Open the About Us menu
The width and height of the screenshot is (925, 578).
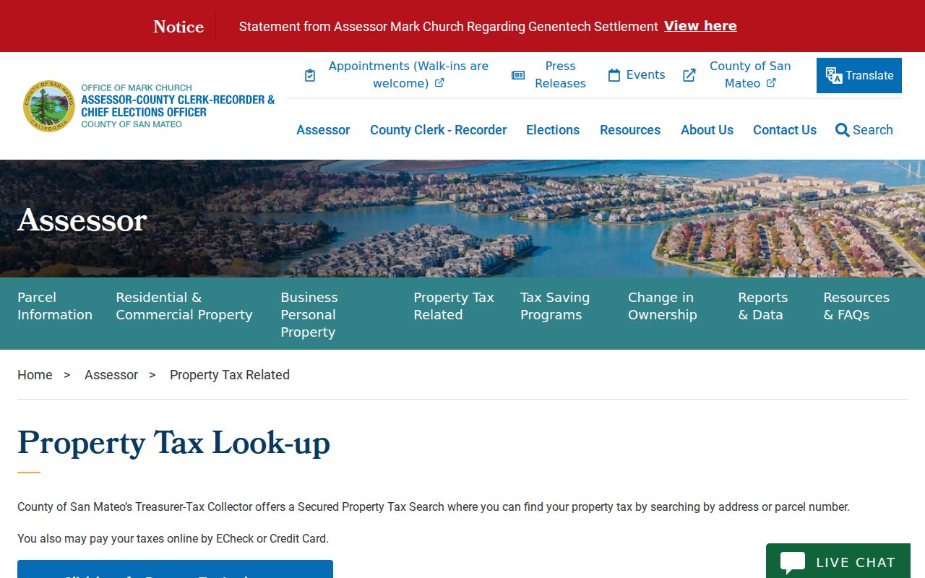click(x=707, y=130)
